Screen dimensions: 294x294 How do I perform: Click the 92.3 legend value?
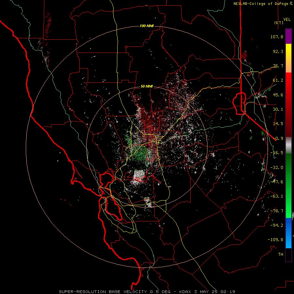(x=278, y=51)
